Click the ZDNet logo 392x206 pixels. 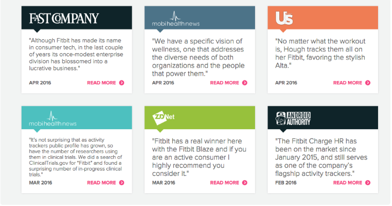tap(163, 117)
